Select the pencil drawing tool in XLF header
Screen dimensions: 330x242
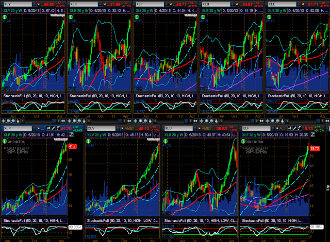coord(295,128)
